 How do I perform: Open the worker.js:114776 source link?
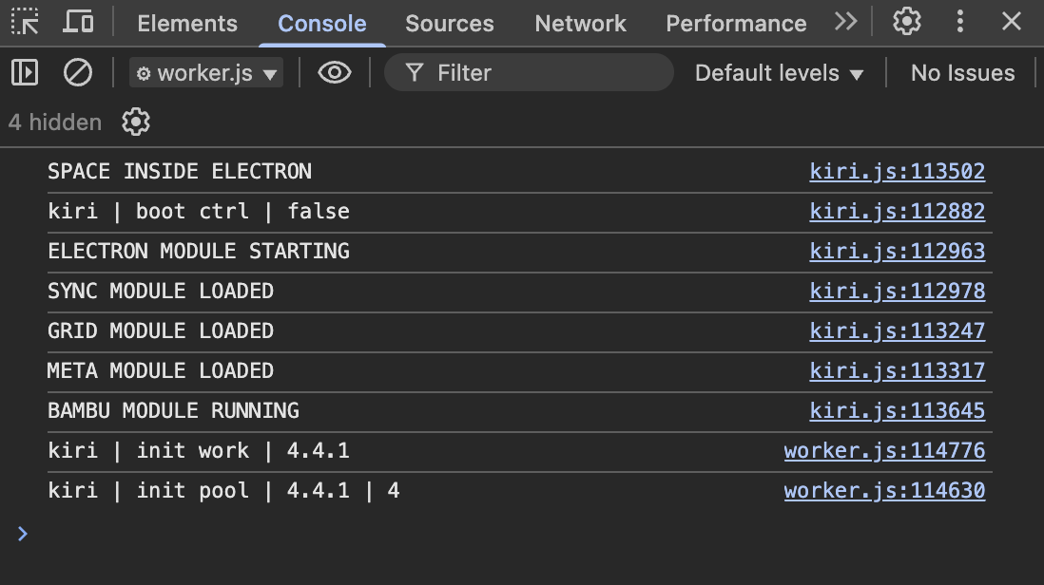(x=884, y=451)
